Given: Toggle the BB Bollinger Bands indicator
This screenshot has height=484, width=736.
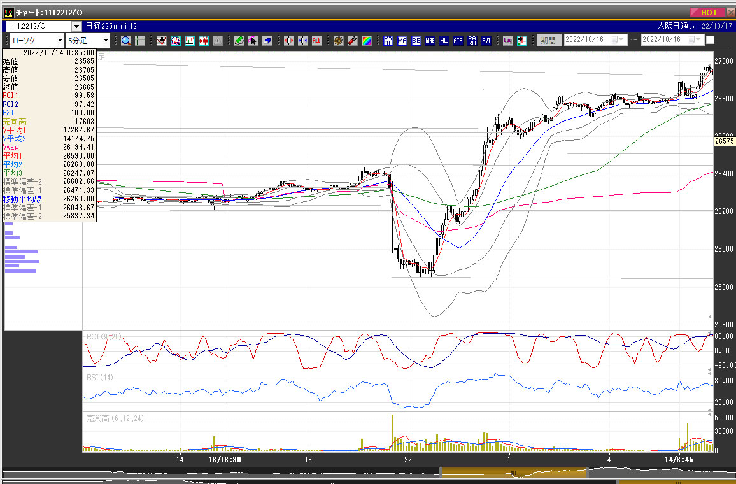Looking at the screenshot, I should pos(416,41).
